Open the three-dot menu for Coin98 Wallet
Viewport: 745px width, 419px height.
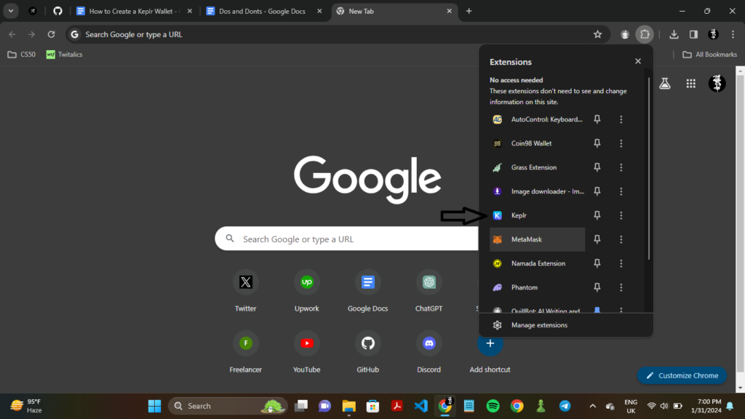coord(621,143)
